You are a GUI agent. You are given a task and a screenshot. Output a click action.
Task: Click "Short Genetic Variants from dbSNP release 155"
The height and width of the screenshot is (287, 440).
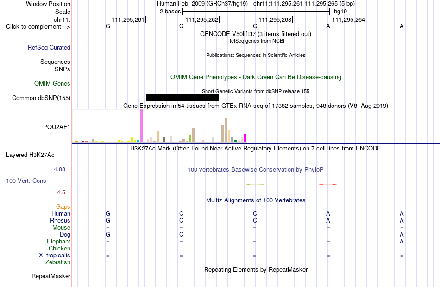click(x=256, y=92)
